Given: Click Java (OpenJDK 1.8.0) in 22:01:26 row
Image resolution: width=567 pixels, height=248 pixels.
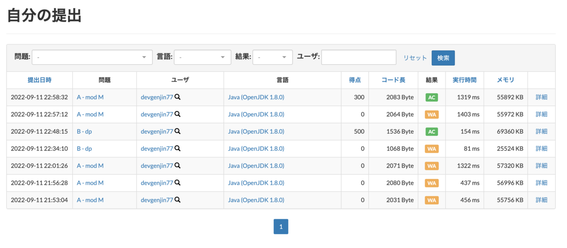Looking at the screenshot, I should click(256, 166).
